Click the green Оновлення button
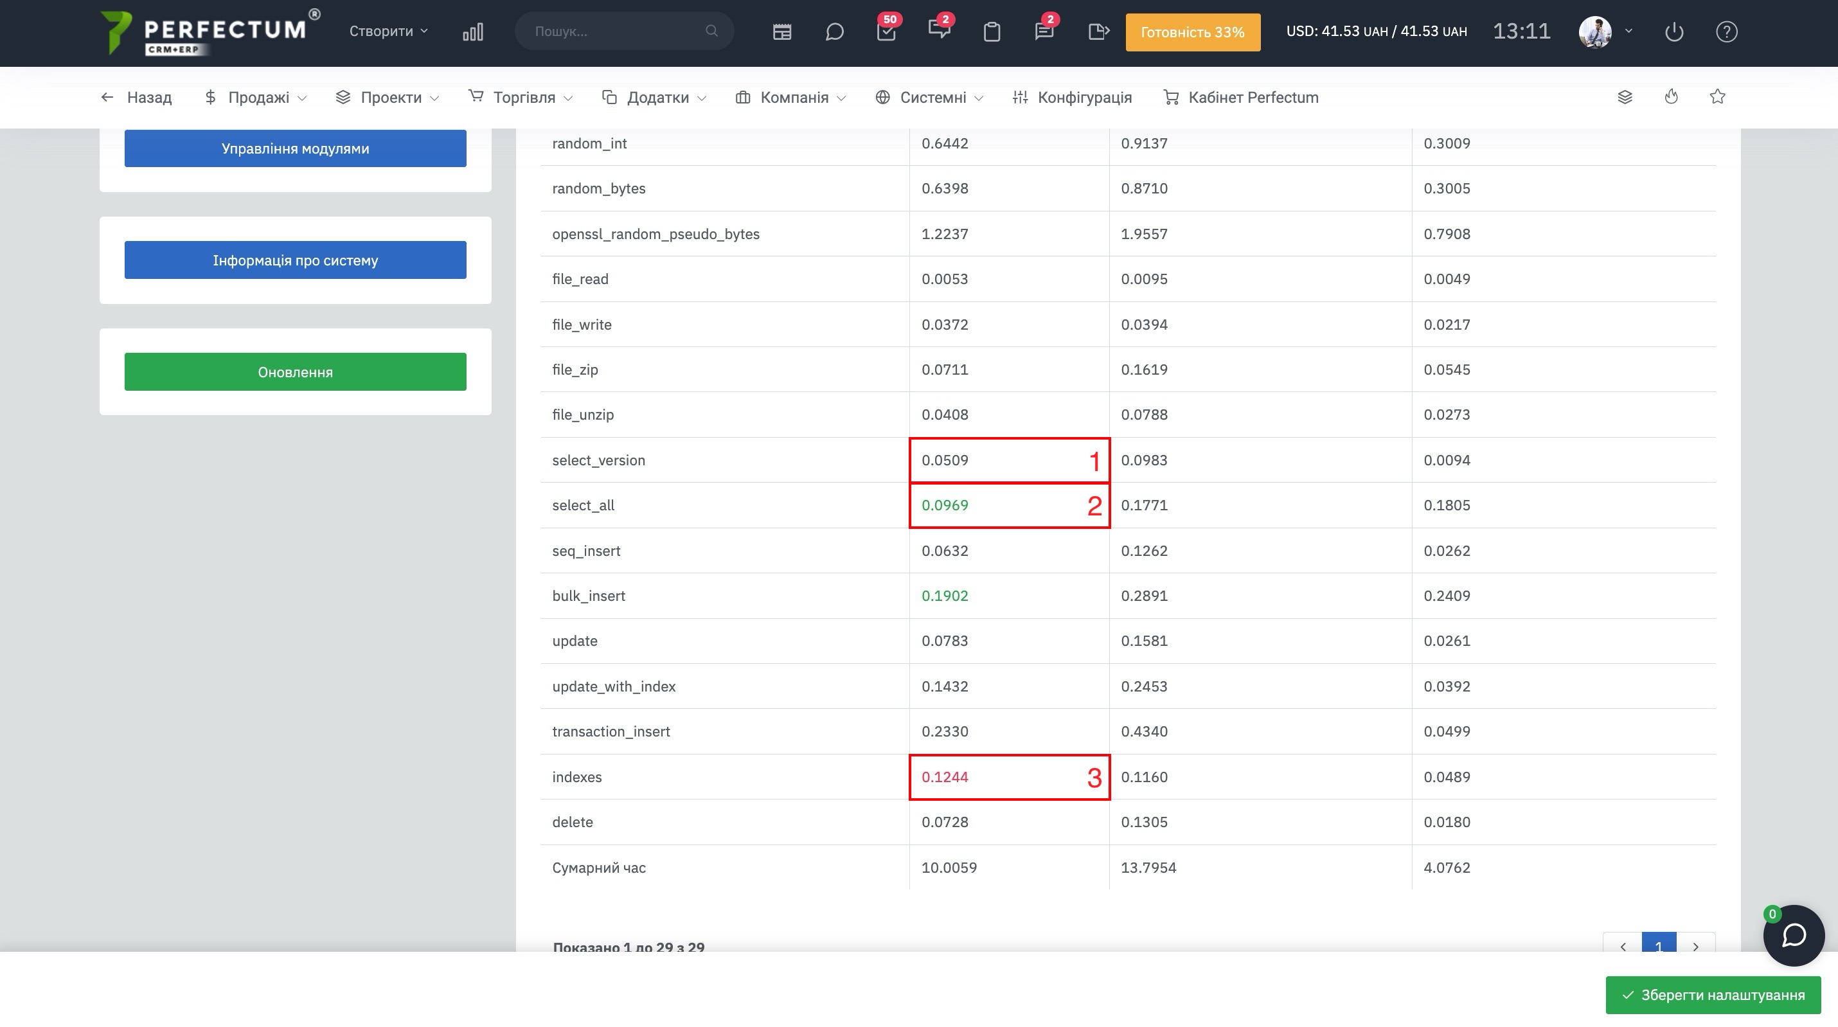 point(296,372)
